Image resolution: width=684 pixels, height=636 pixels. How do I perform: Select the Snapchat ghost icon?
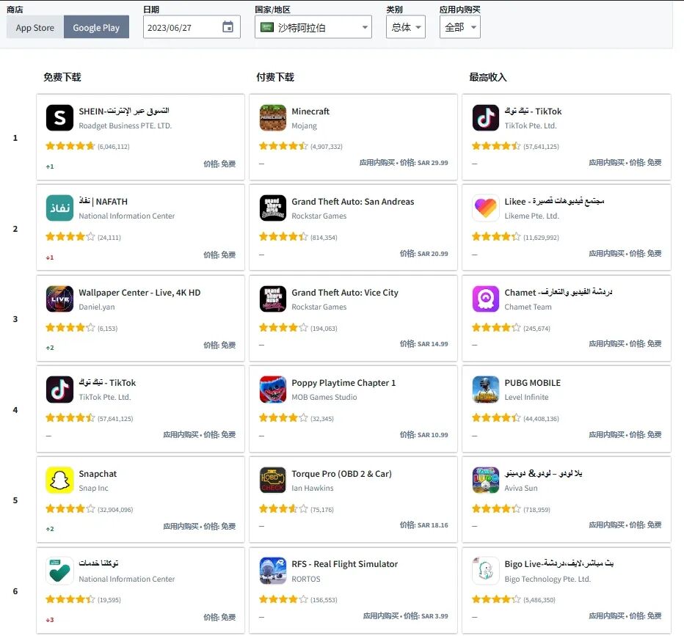59,480
